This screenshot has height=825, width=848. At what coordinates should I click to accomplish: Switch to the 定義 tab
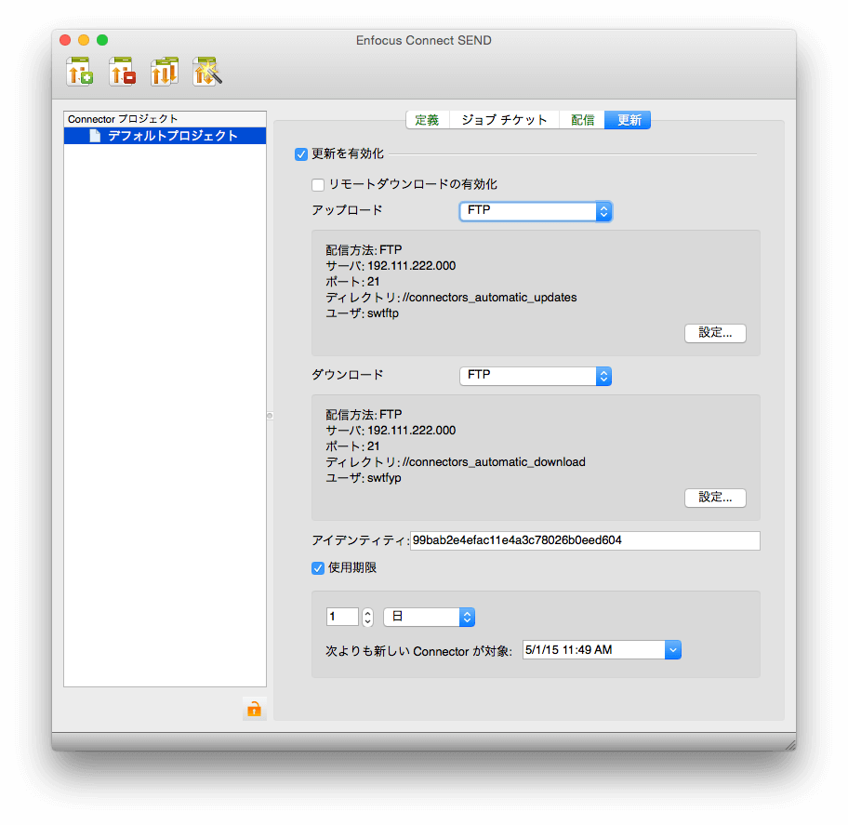click(x=427, y=120)
